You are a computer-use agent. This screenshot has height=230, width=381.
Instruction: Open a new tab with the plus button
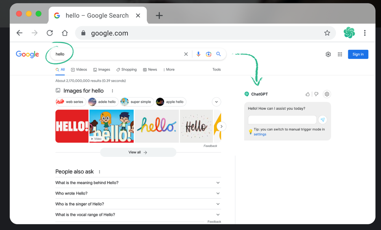[159, 16]
